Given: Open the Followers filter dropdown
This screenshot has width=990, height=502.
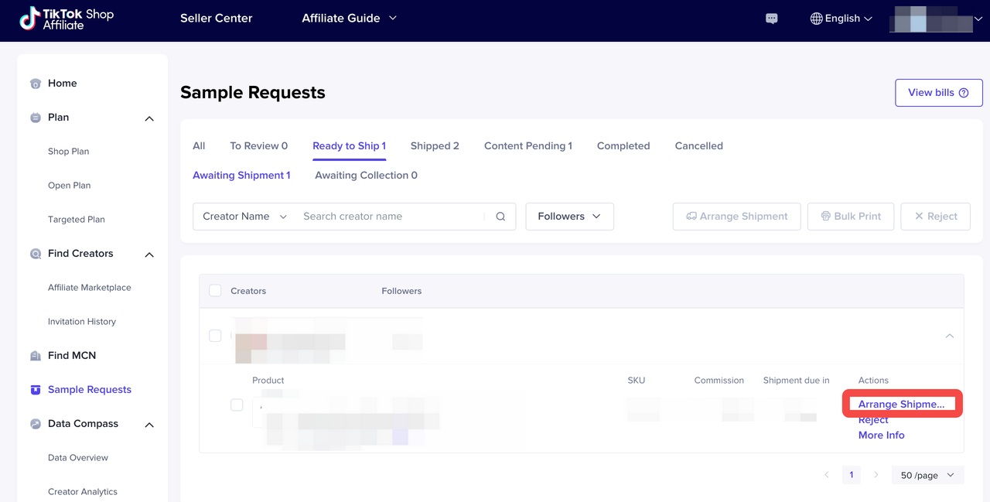Looking at the screenshot, I should point(569,217).
